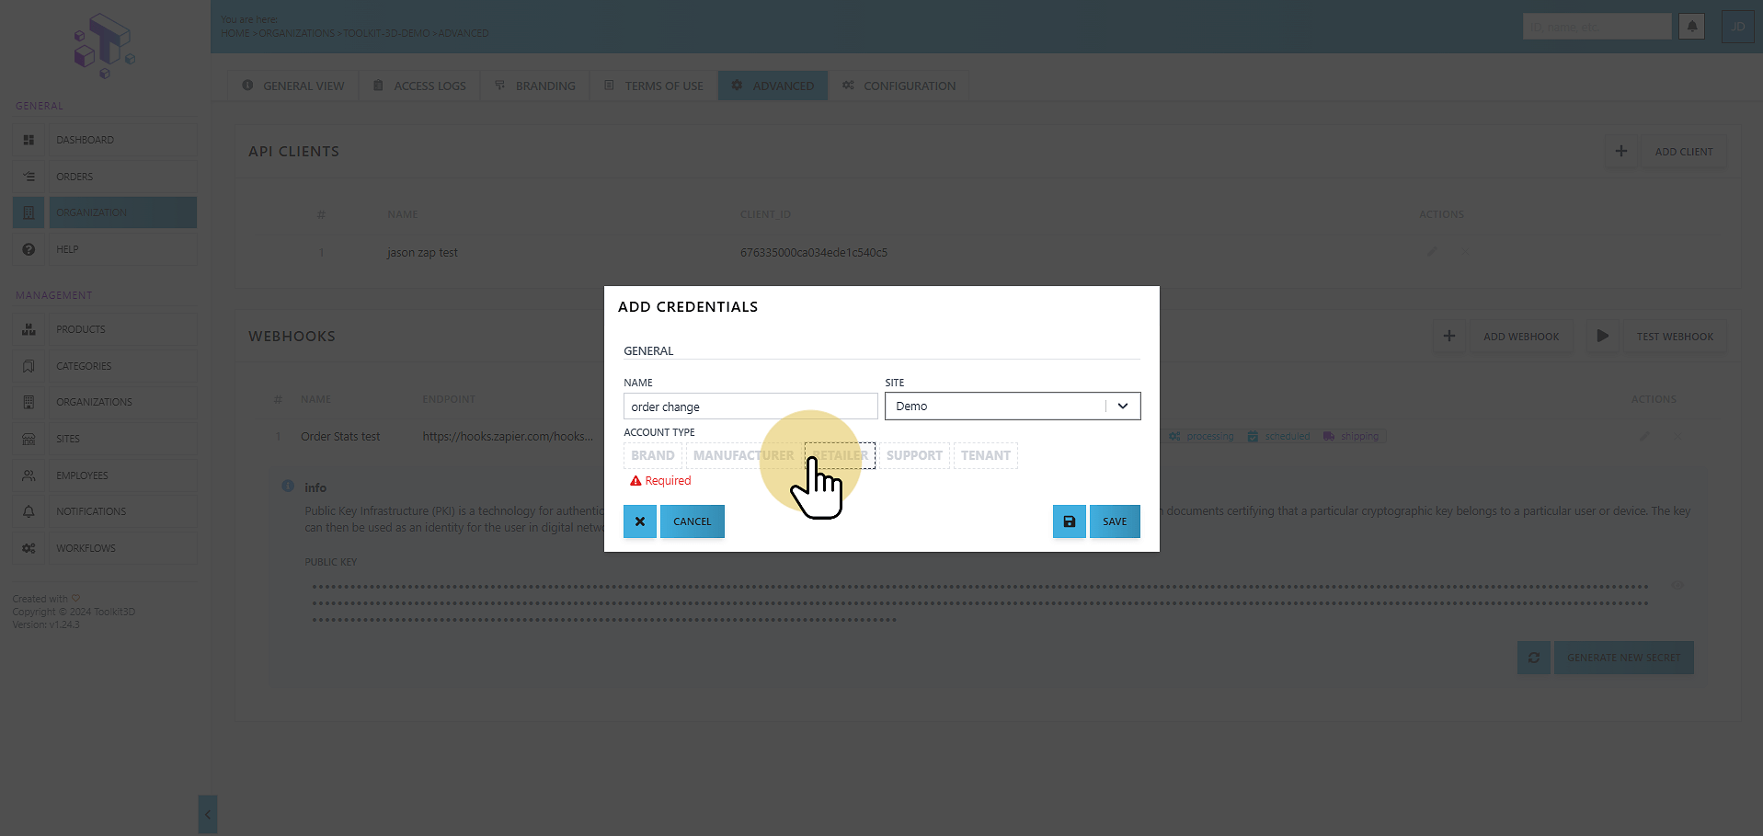
Task: Select the Tenant account type
Action: [986, 455]
